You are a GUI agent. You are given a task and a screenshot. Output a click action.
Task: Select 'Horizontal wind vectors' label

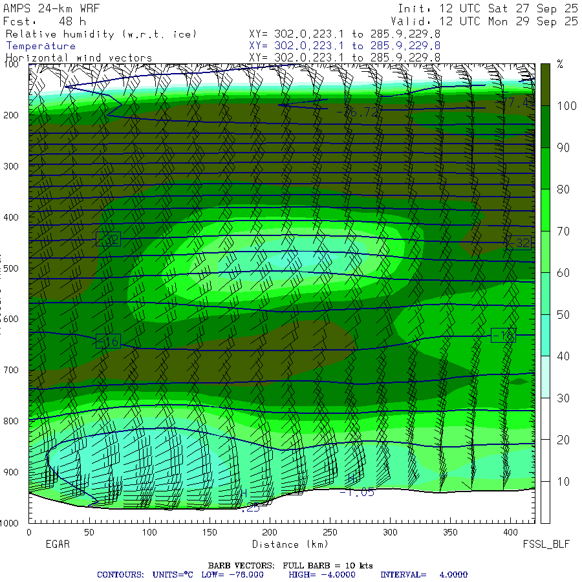pos(79,58)
